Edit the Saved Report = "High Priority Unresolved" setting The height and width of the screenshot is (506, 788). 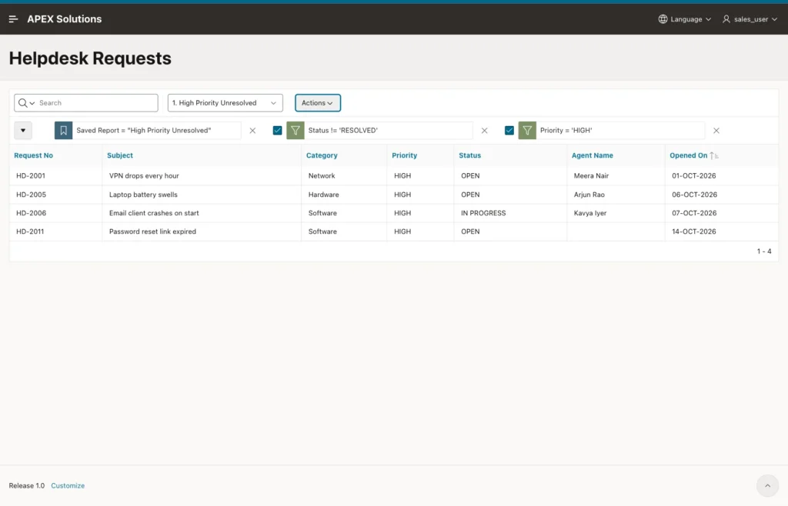144,131
